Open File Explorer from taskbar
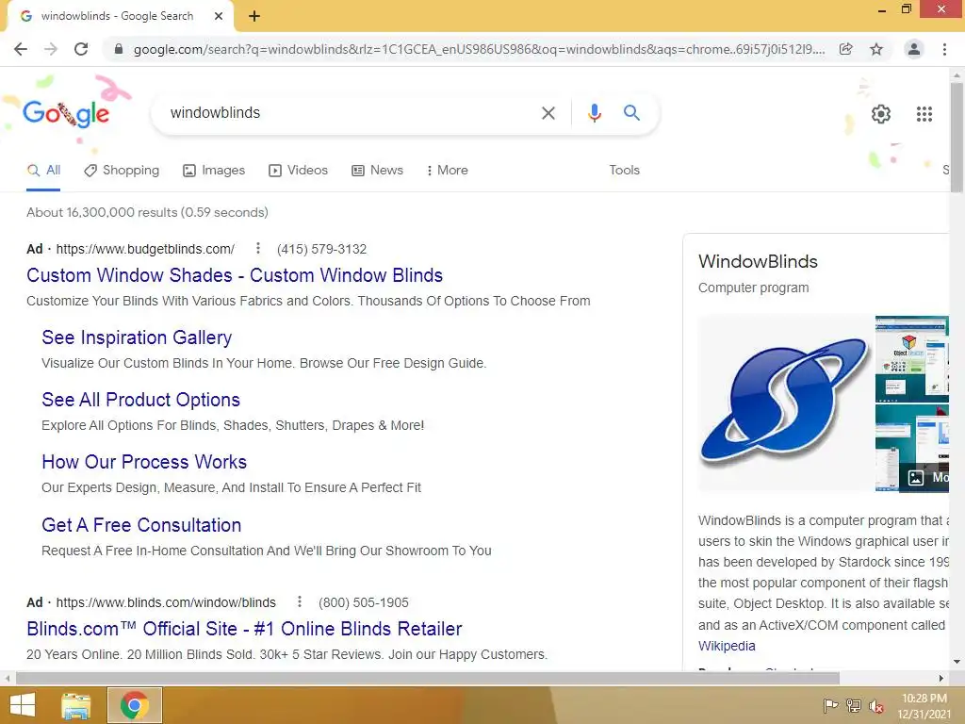Viewport: 965px width, 724px height. (75, 705)
